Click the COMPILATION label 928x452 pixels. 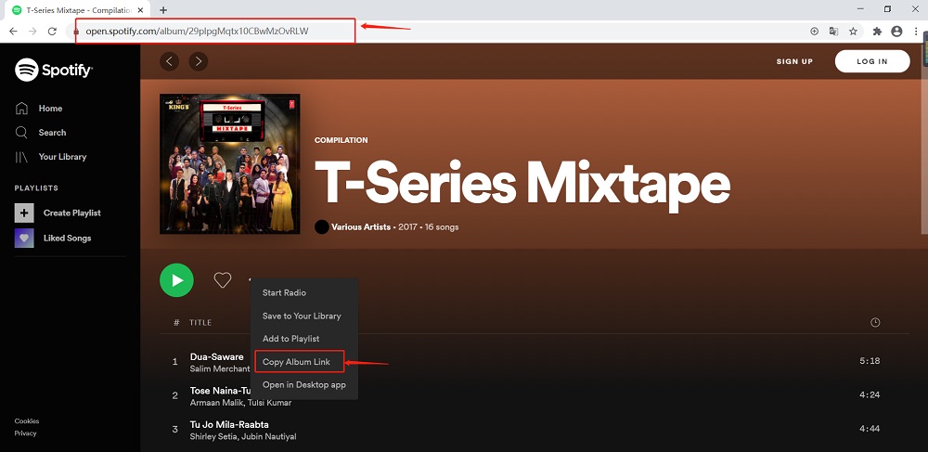coord(341,140)
